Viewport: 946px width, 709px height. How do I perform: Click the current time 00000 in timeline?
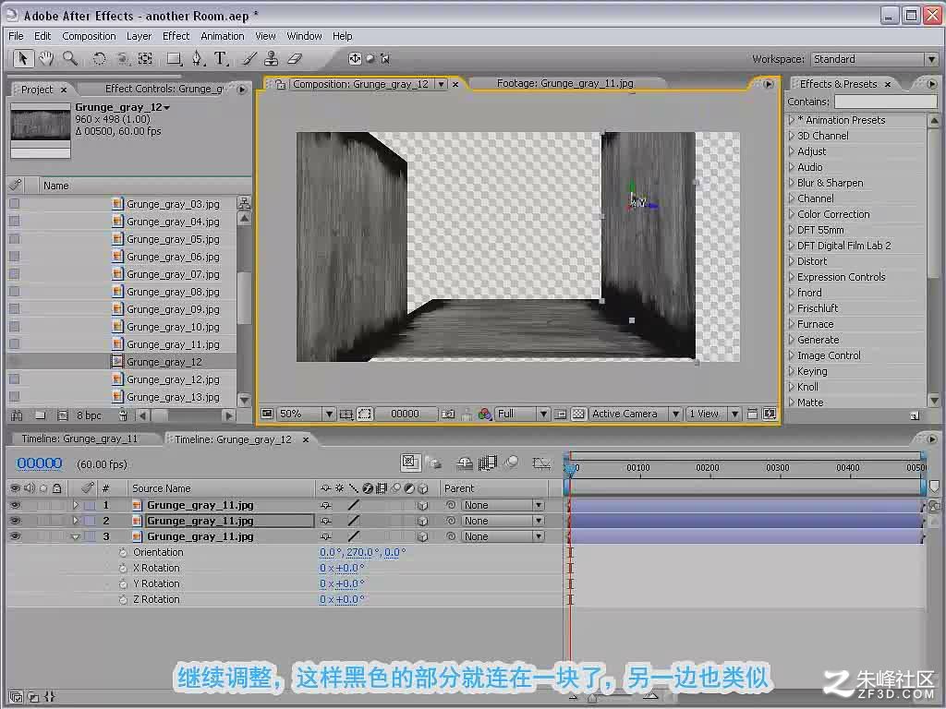(x=39, y=463)
